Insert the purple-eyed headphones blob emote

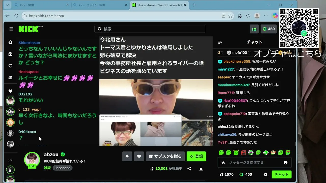(251, 152)
